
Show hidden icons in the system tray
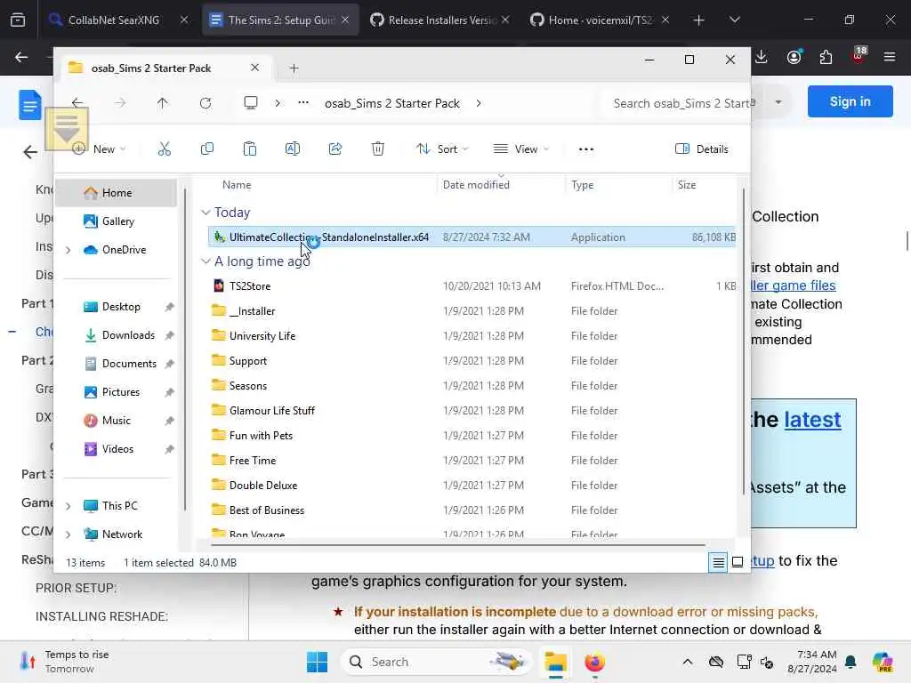(688, 662)
